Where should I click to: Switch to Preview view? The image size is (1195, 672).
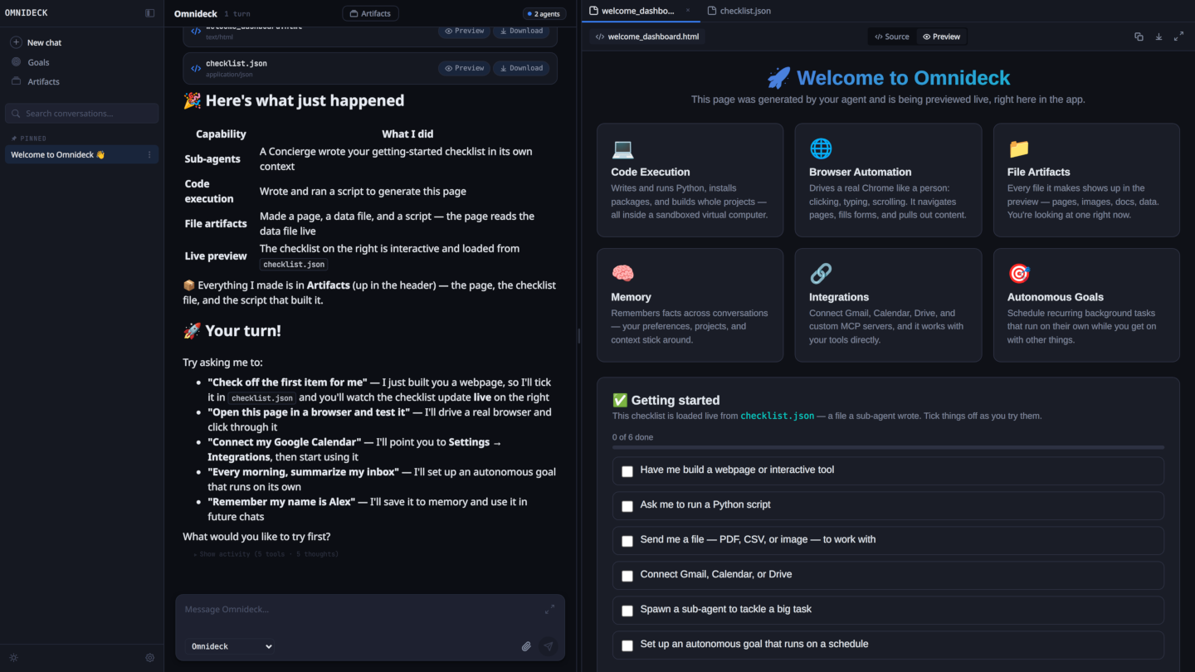(x=941, y=37)
